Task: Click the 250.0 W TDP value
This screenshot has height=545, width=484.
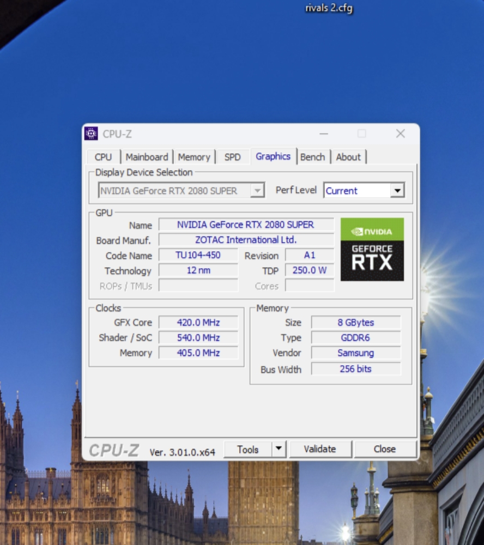Action: click(310, 270)
